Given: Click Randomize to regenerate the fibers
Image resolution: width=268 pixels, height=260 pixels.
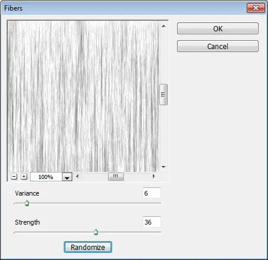Looking at the screenshot, I should click(88, 247).
